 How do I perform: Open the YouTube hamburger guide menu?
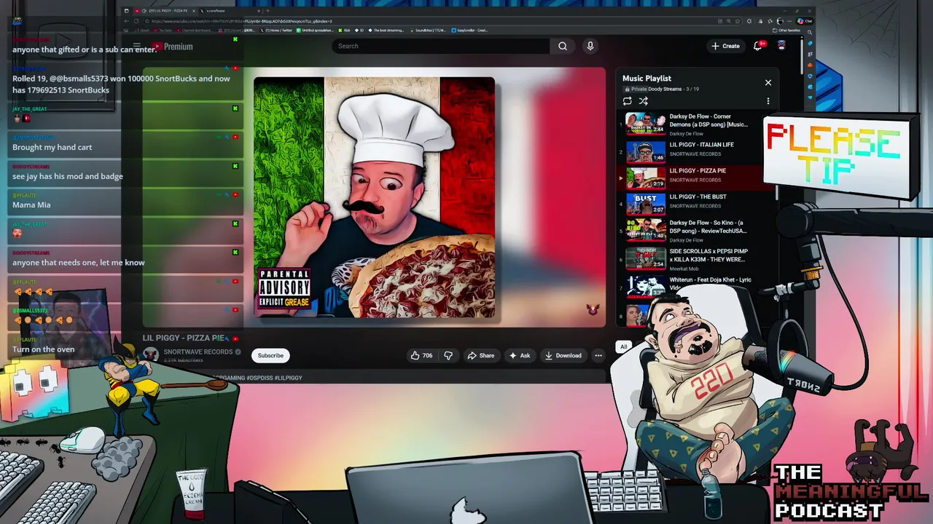136,47
